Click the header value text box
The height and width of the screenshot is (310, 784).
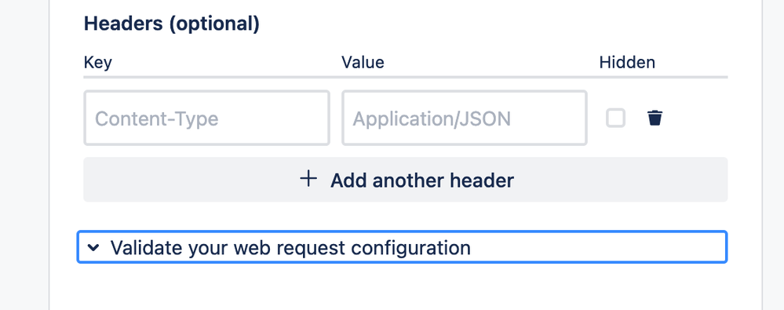(x=465, y=118)
